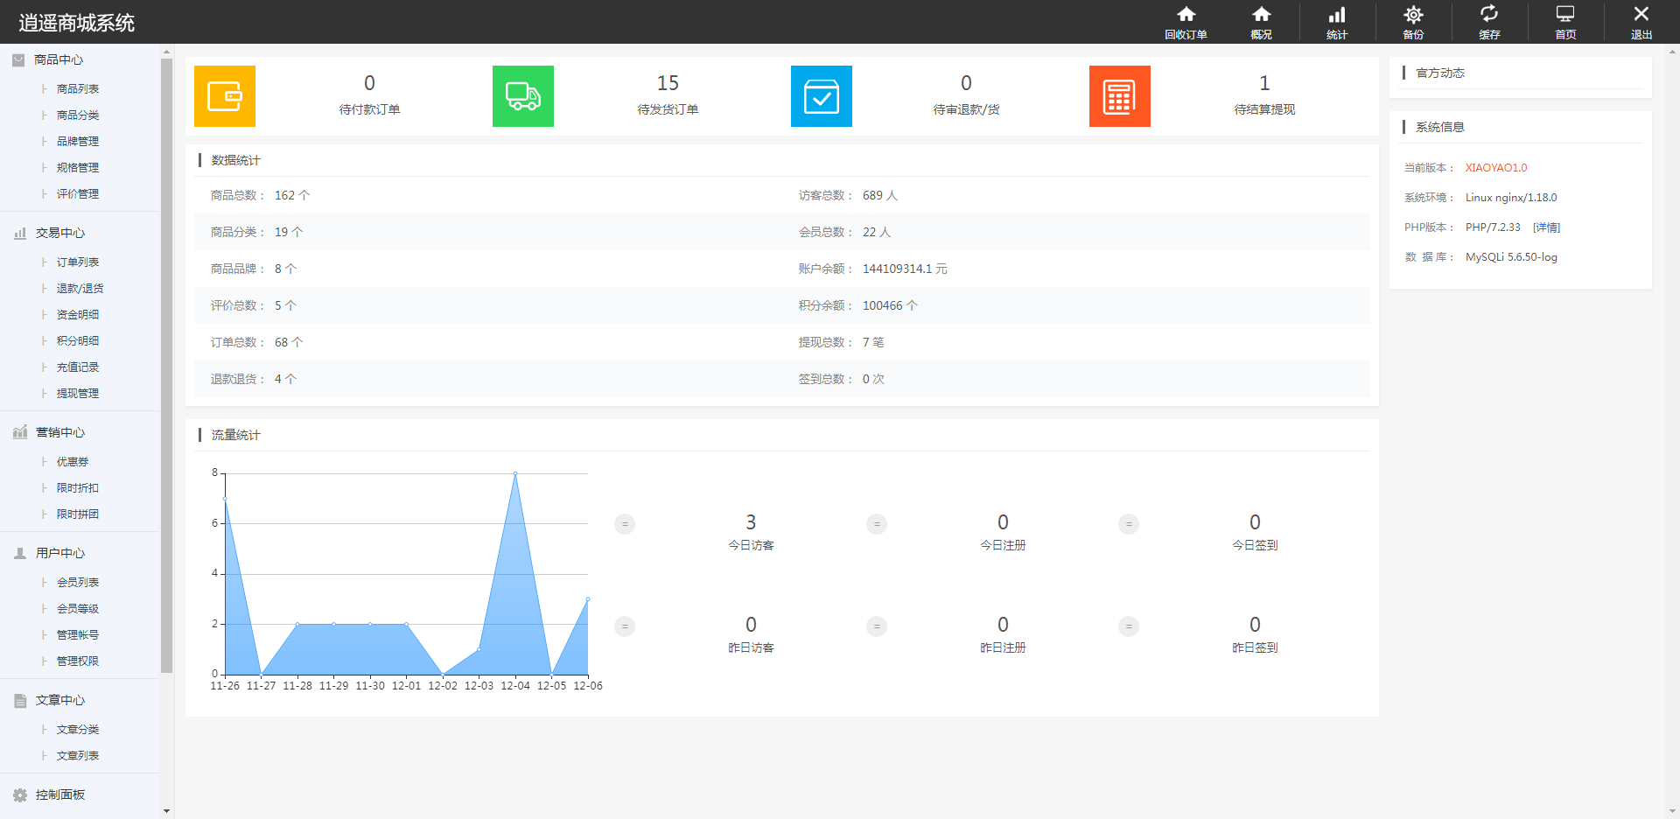Screen dimensions: 1680x819
Task: Click the green truck pending-shipment icon
Action: tap(523, 96)
